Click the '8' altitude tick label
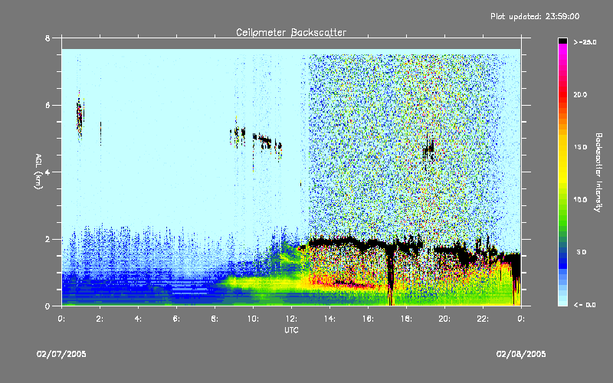 point(48,38)
